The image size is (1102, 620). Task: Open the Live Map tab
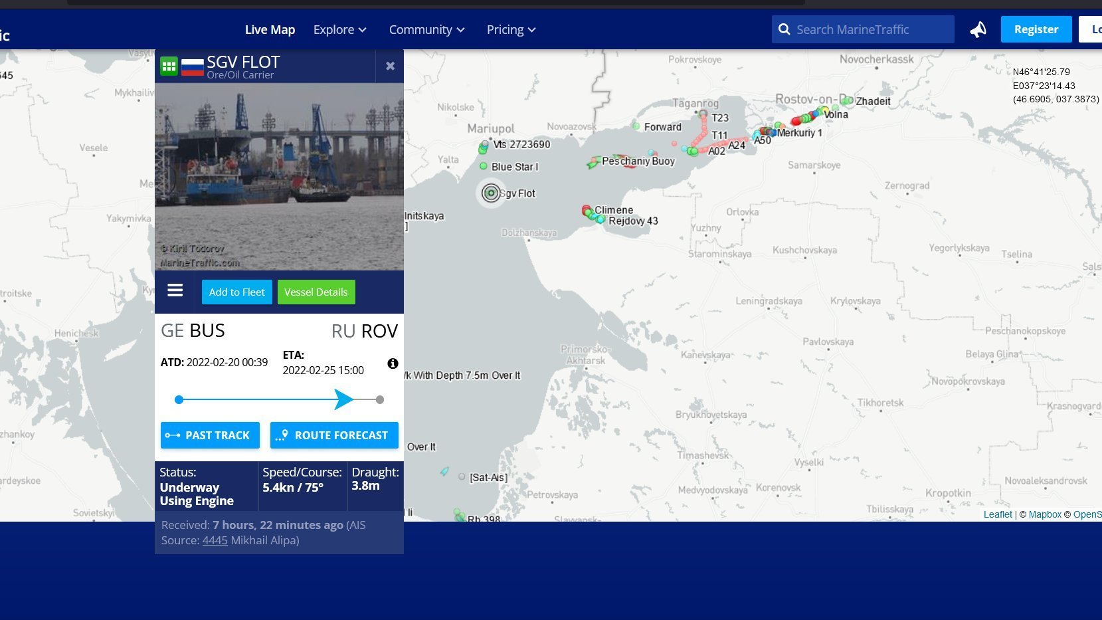click(270, 29)
